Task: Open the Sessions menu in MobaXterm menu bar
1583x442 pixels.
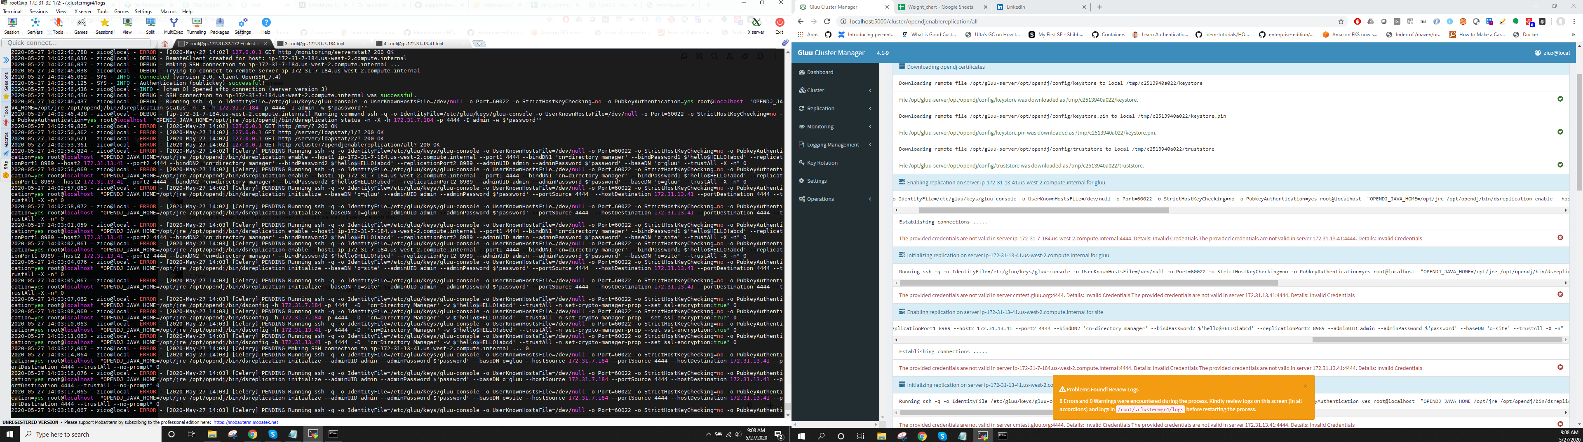Action: [38, 12]
